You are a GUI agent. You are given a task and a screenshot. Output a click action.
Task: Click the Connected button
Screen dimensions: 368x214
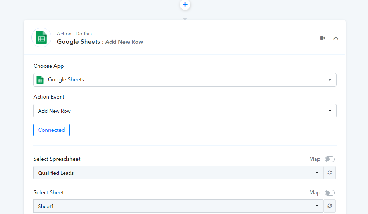(51, 130)
